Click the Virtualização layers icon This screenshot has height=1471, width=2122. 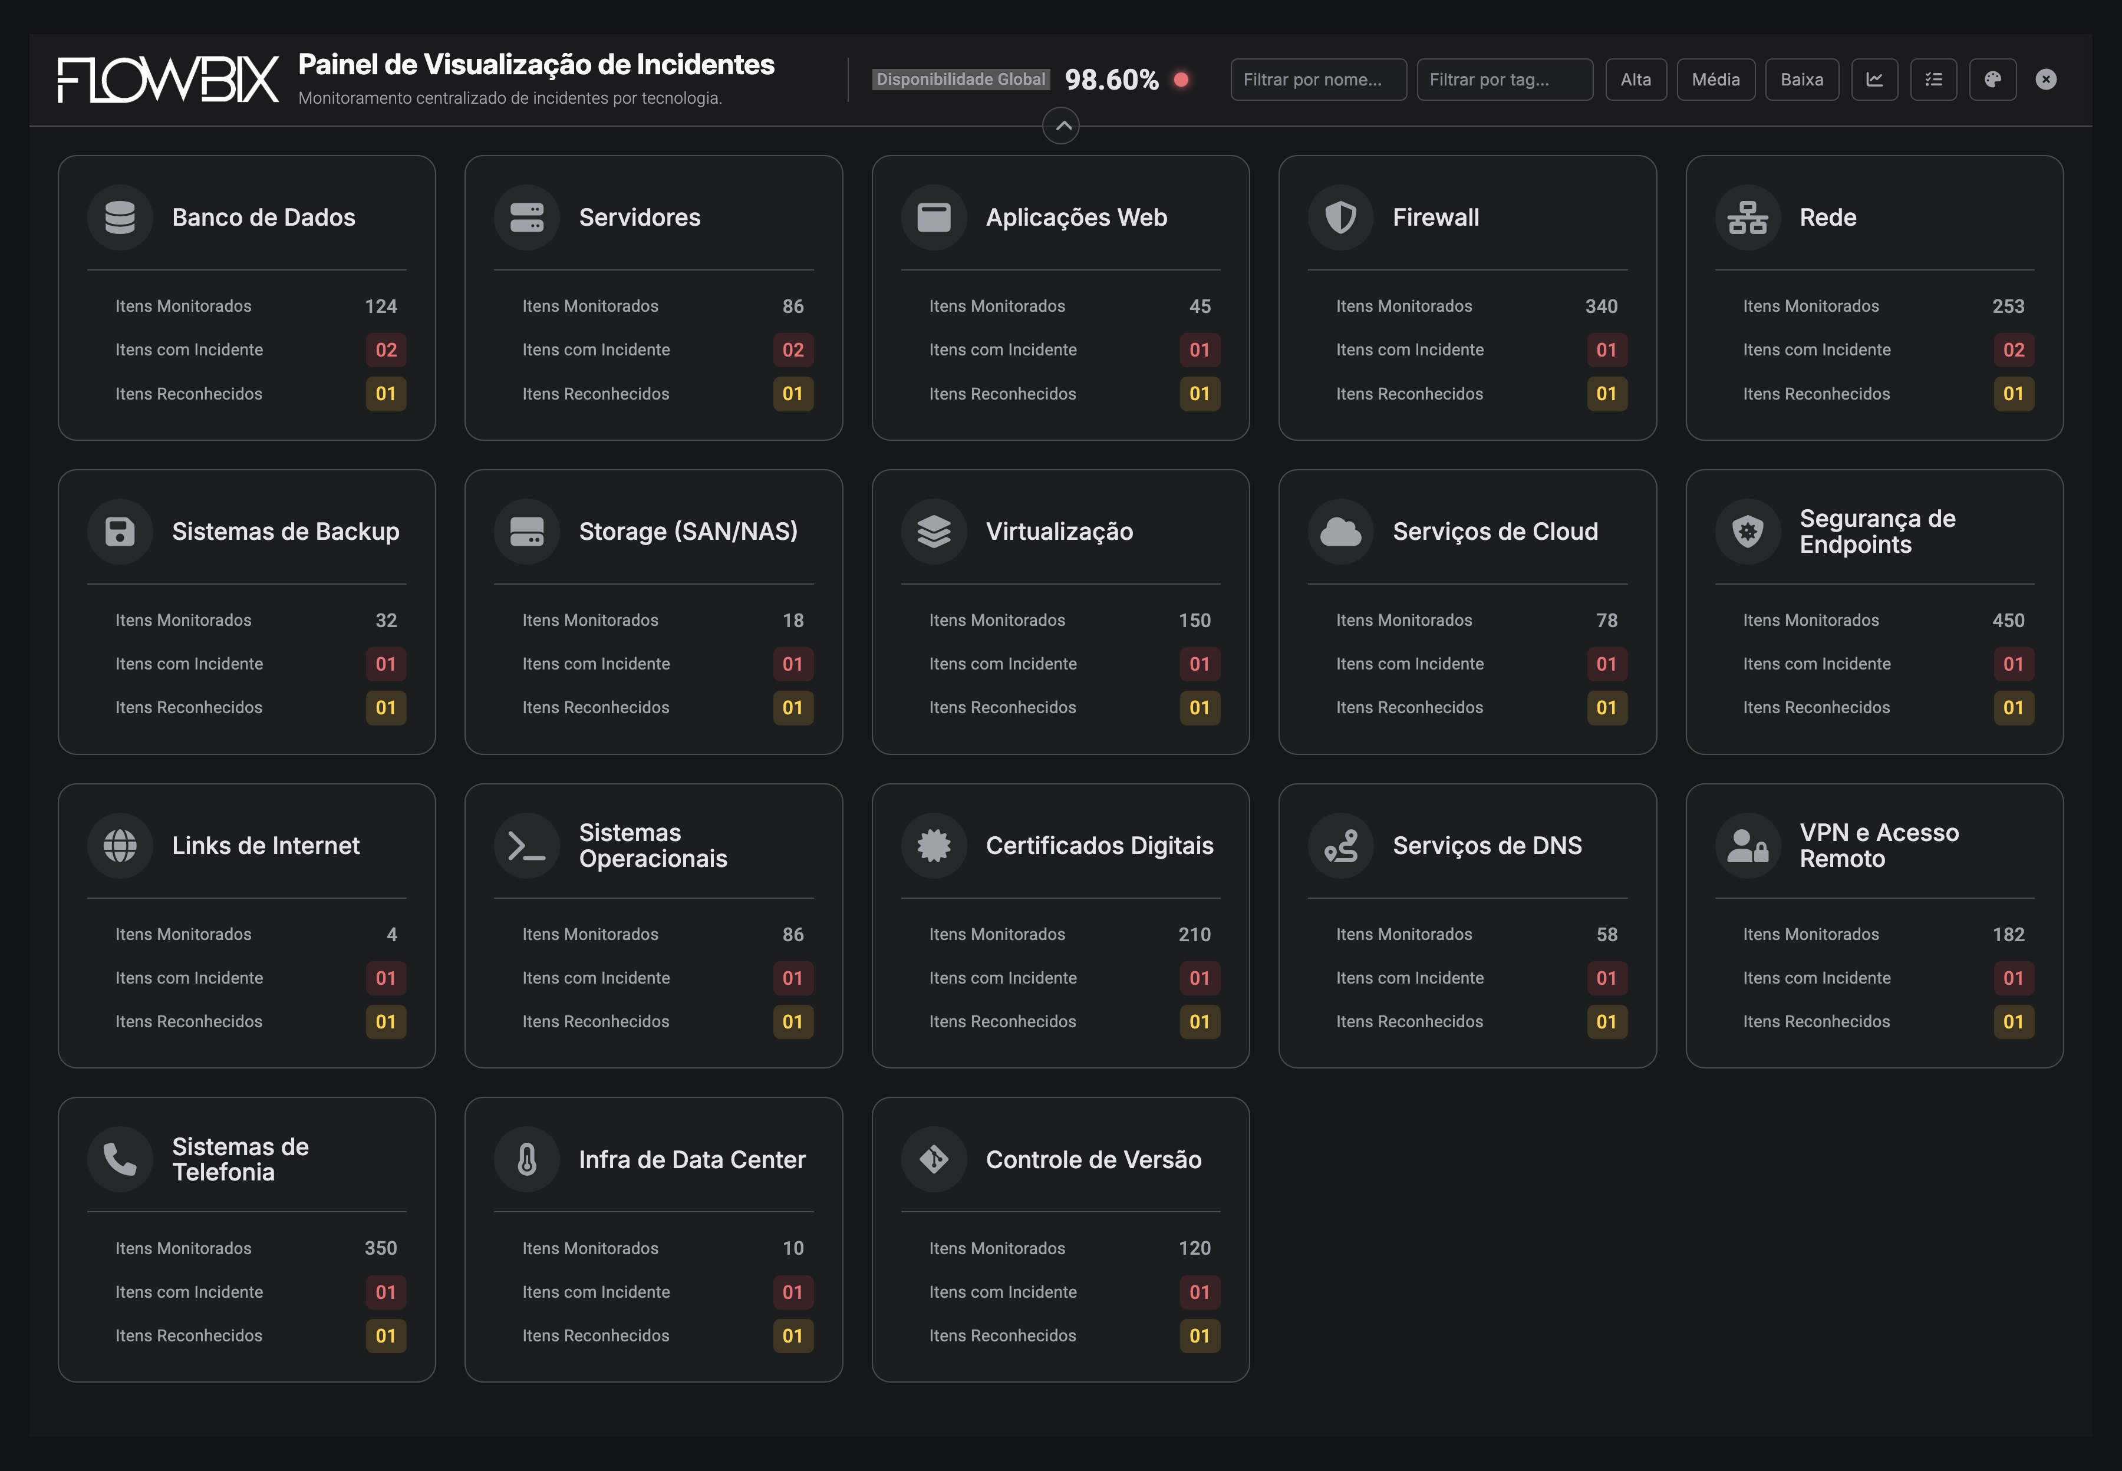tap(934, 532)
